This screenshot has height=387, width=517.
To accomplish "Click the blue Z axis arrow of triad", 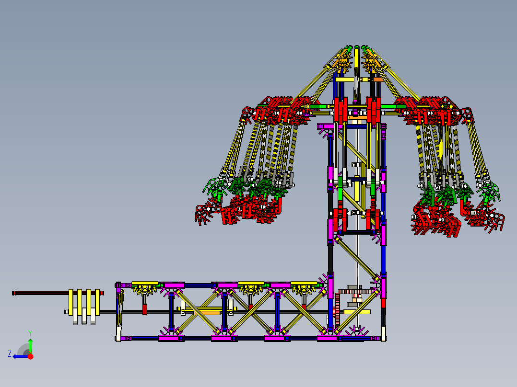I will tap(20, 356).
